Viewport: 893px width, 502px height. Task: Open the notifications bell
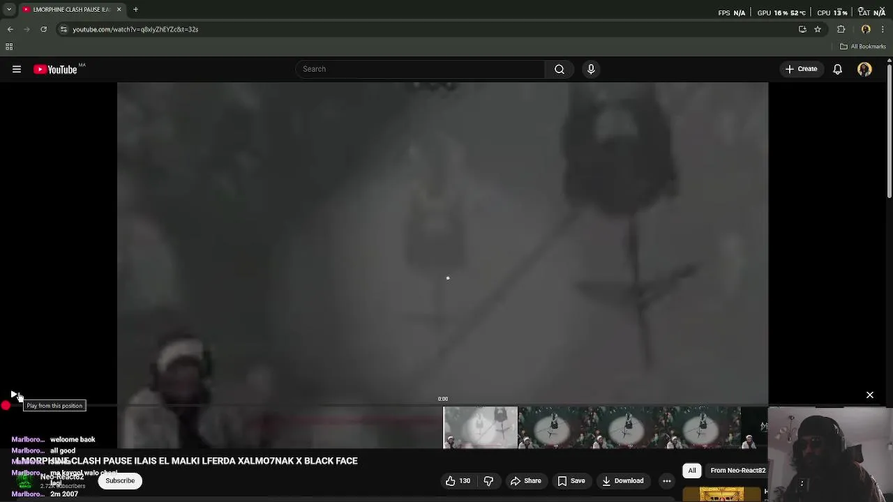pos(837,69)
